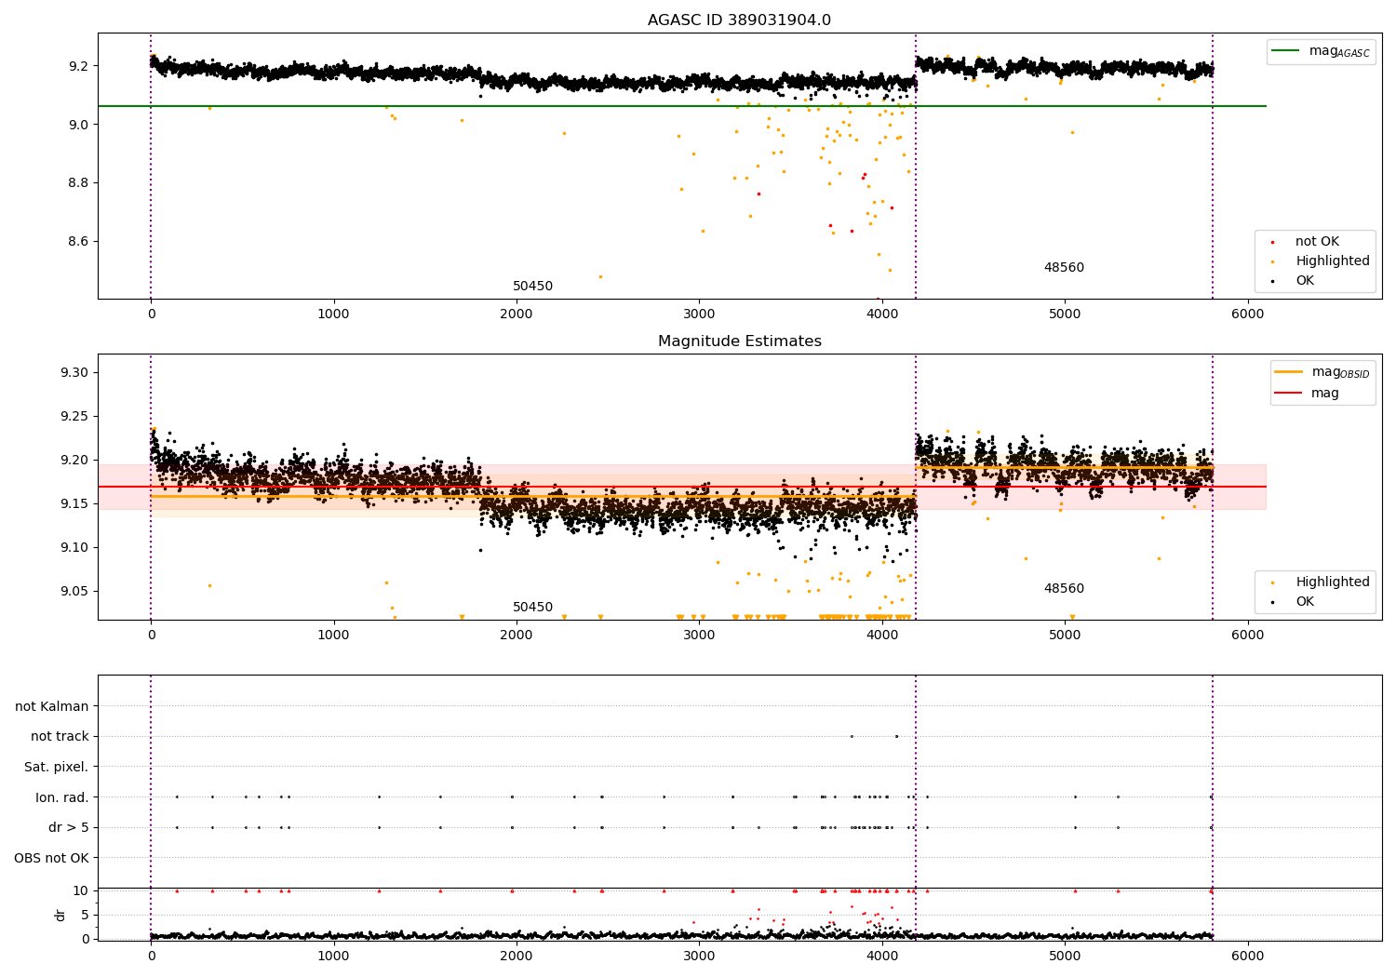Click the green line sample in the mag AGASC legend
This screenshot has height=977, width=1396.
(x=1286, y=51)
